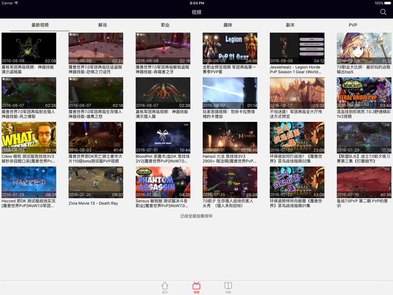
Task: Tap title '【联盟队长】战士7.0前夕练习赛第三集'
Action: 364,159
